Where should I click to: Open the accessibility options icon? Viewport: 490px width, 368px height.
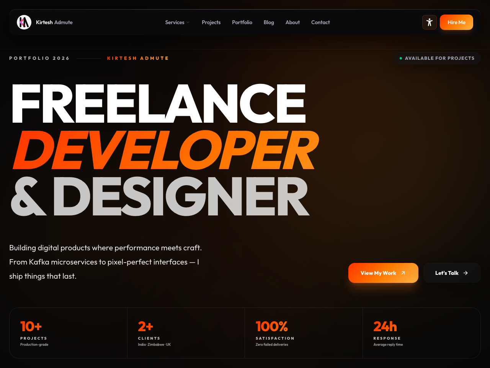point(430,22)
